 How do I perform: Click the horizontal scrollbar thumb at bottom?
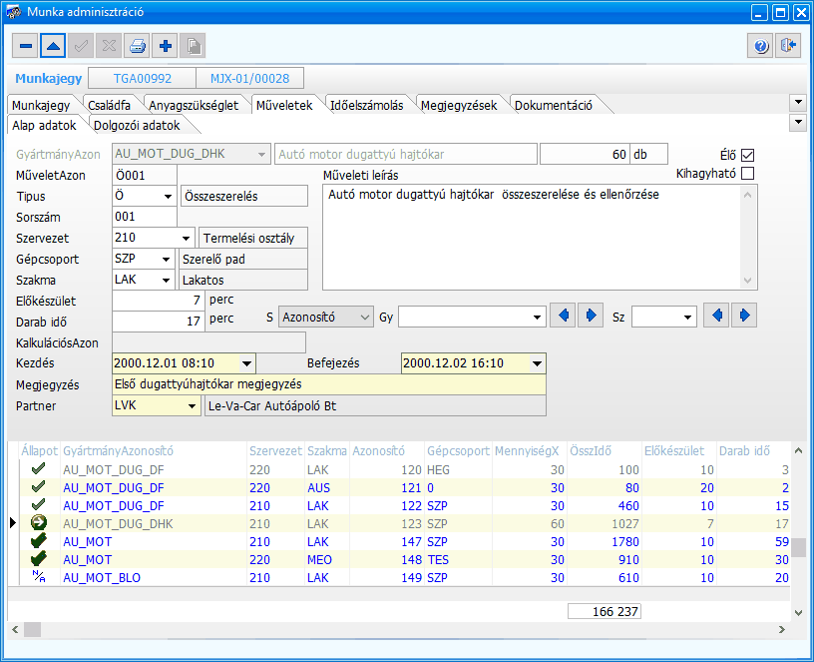click(x=32, y=630)
